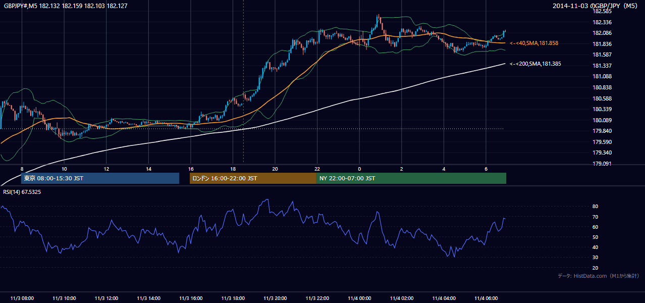
Task: Click the 200 SMA 181.385 label
Action: click(535, 64)
